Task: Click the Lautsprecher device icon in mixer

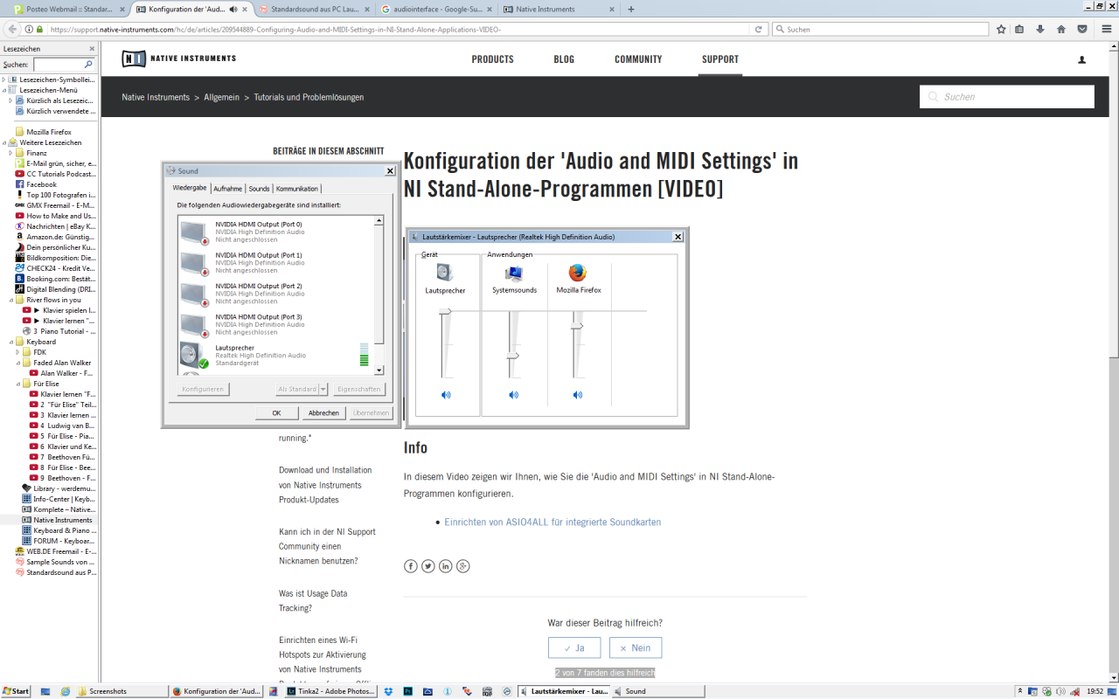Action: click(x=445, y=273)
